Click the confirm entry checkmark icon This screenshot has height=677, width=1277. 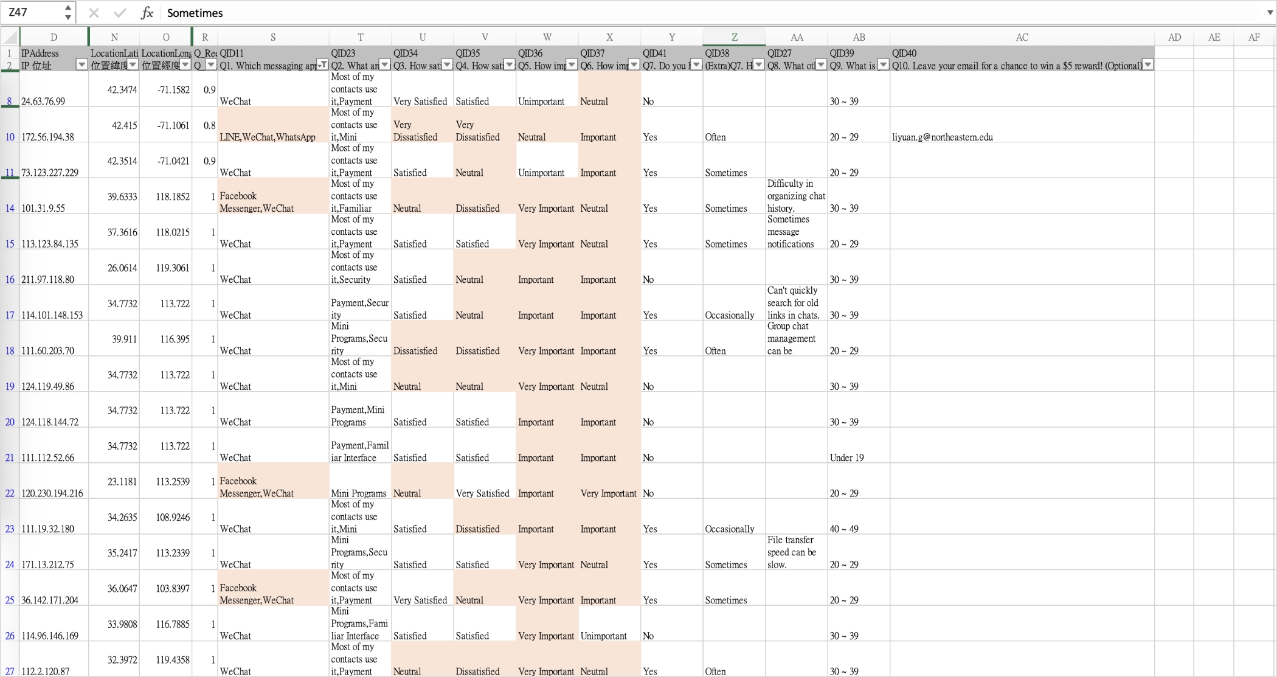120,13
